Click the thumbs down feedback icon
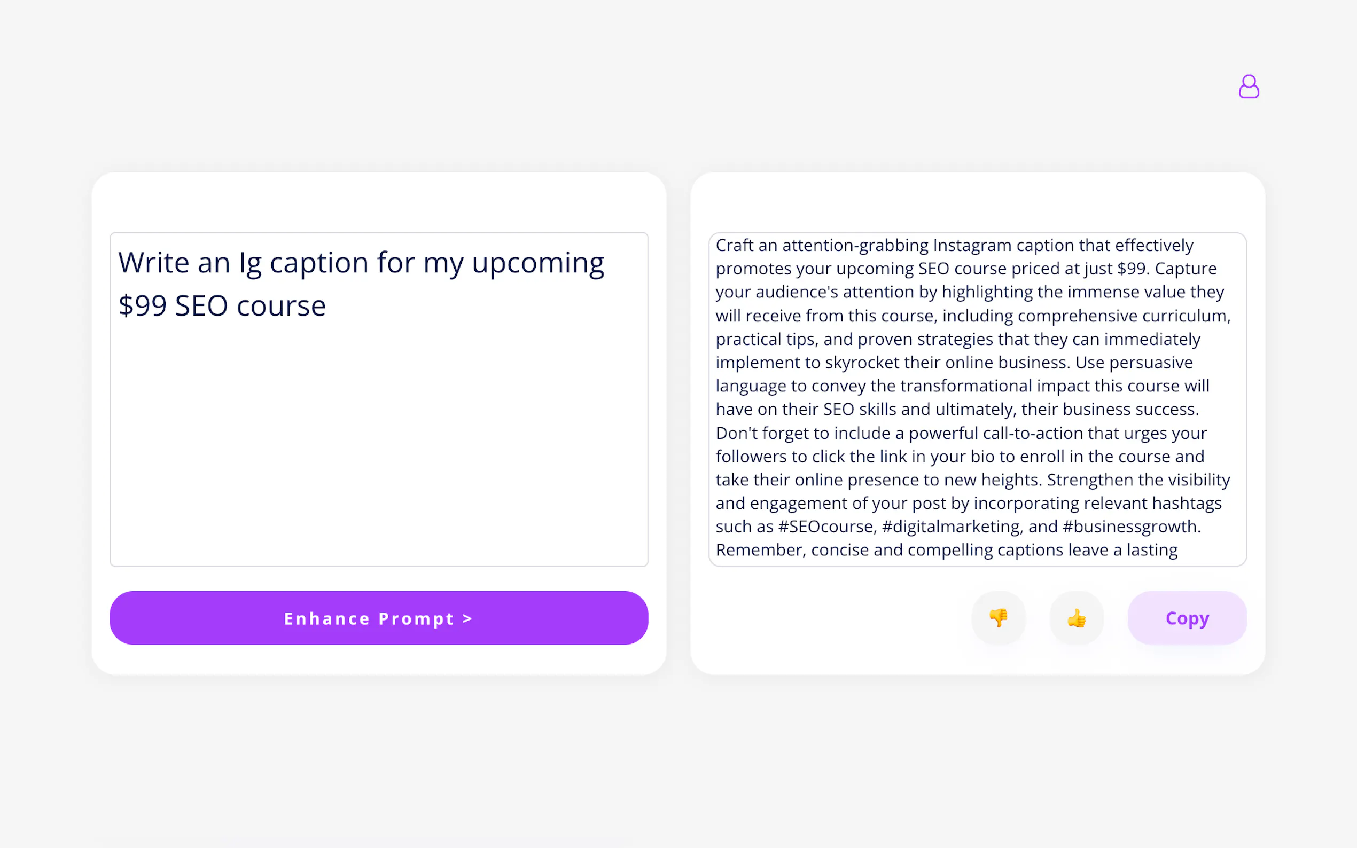The height and width of the screenshot is (848, 1357). point(999,617)
